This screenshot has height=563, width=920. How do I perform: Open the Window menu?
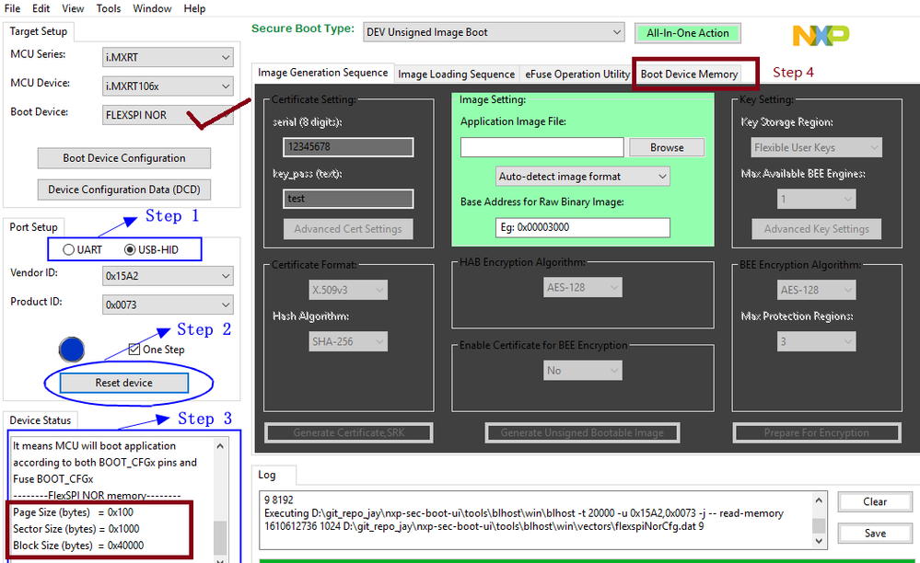pyautogui.click(x=152, y=8)
